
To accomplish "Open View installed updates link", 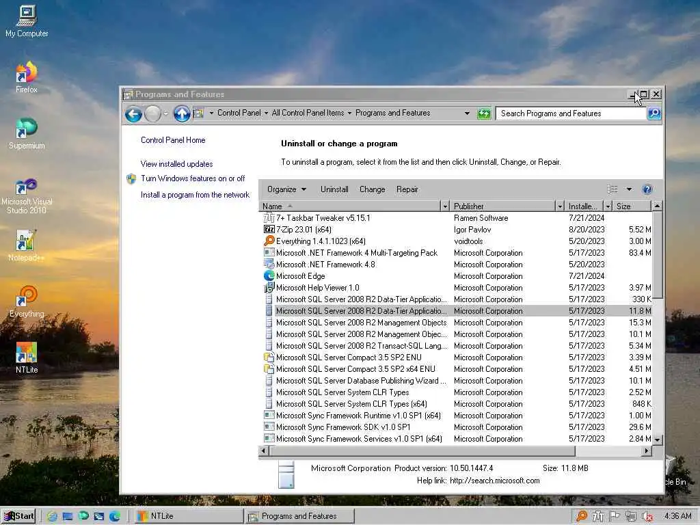I will click(x=177, y=164).
